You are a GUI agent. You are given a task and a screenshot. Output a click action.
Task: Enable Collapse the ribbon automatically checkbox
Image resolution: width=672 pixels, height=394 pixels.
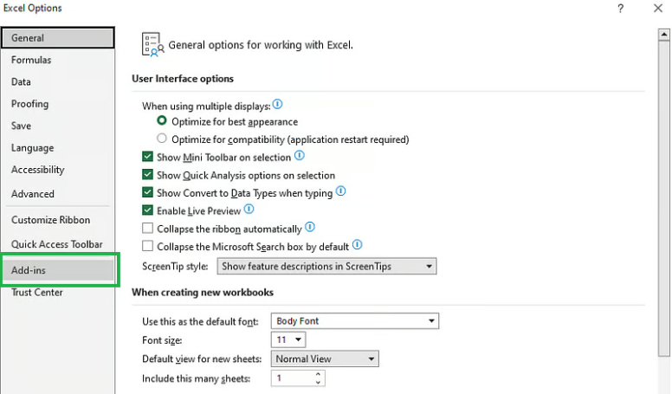click(147, 229)
